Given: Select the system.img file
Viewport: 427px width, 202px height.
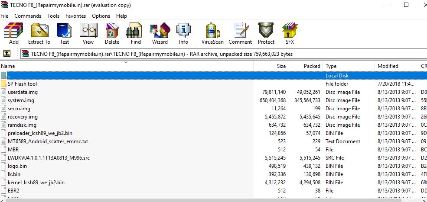Looking at the screenshot, I should pos(21,100).
